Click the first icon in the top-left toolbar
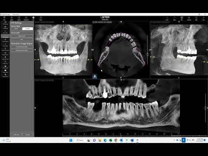208x156 pixels. coord(4,18)
